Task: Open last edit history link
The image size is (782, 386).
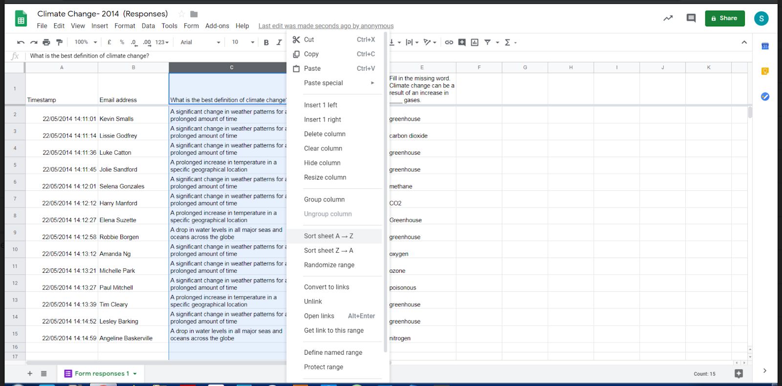Action: click(x=326, y=26)
